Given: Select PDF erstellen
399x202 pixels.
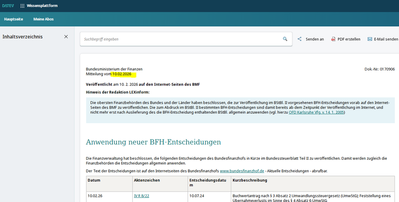Looking at the screenshot, I should coord(349,39).
